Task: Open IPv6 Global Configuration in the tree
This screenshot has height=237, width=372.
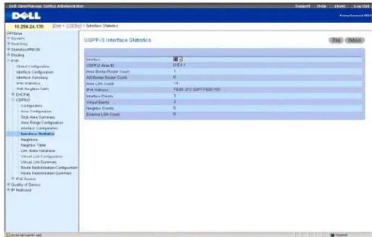Action: tap(33, 67)
